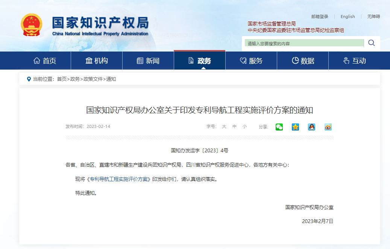
Task: Click the publish date 2023-02-14
Action: [98, 126]
